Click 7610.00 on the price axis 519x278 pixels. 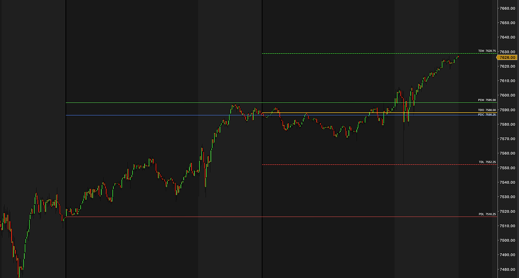tap(507, 81)
